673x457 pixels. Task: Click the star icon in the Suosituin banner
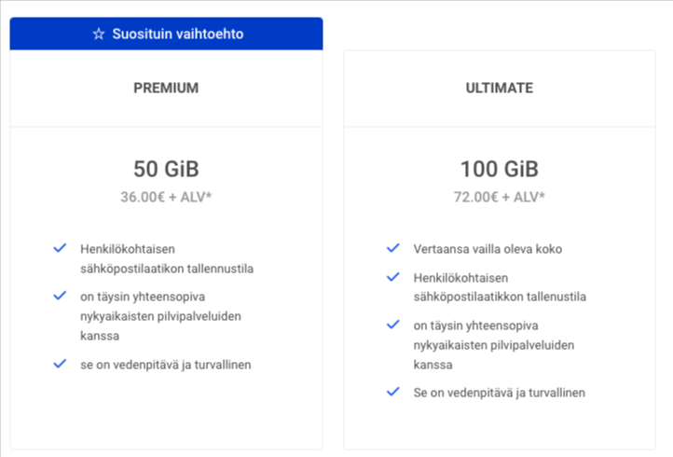click(x=99, y=34)
